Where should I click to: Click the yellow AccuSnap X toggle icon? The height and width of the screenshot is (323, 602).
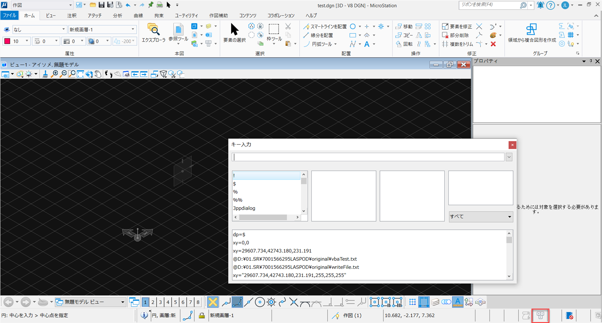213,302
